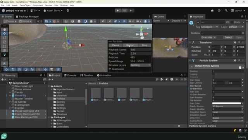Stop the particle simulation

pyautogui.click(x=145, y=45)
